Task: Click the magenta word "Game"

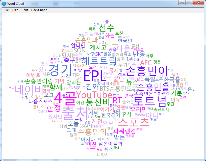Action: tap(91, 148)
